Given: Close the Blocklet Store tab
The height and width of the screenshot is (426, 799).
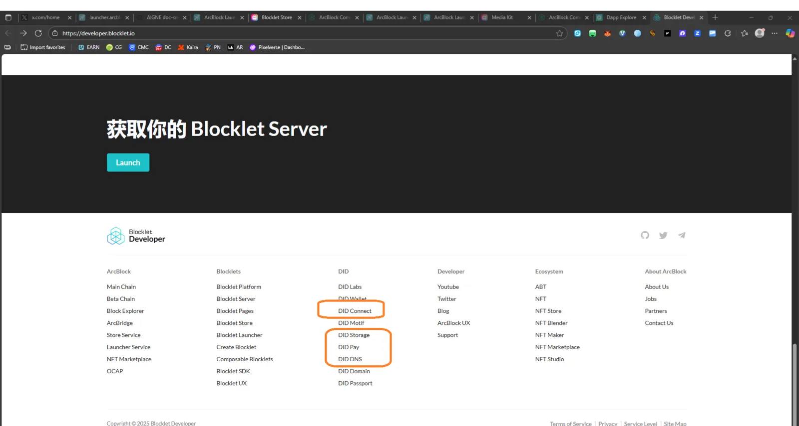Looking at the screenshot, I should [x=300, y=17].
